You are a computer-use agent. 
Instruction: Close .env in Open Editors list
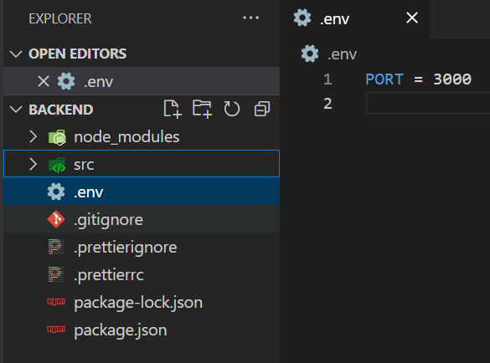pyautogui.click(x=44, y=81)
